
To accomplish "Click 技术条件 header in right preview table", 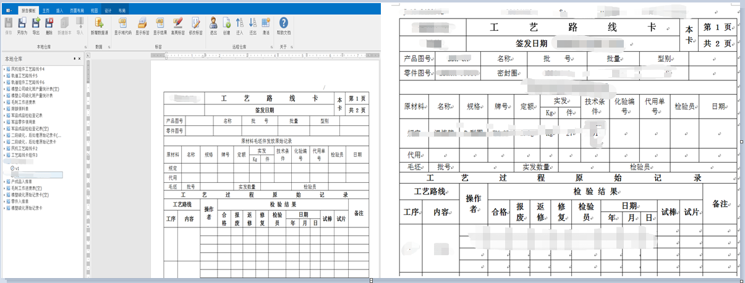I will [x=594, y=106].
